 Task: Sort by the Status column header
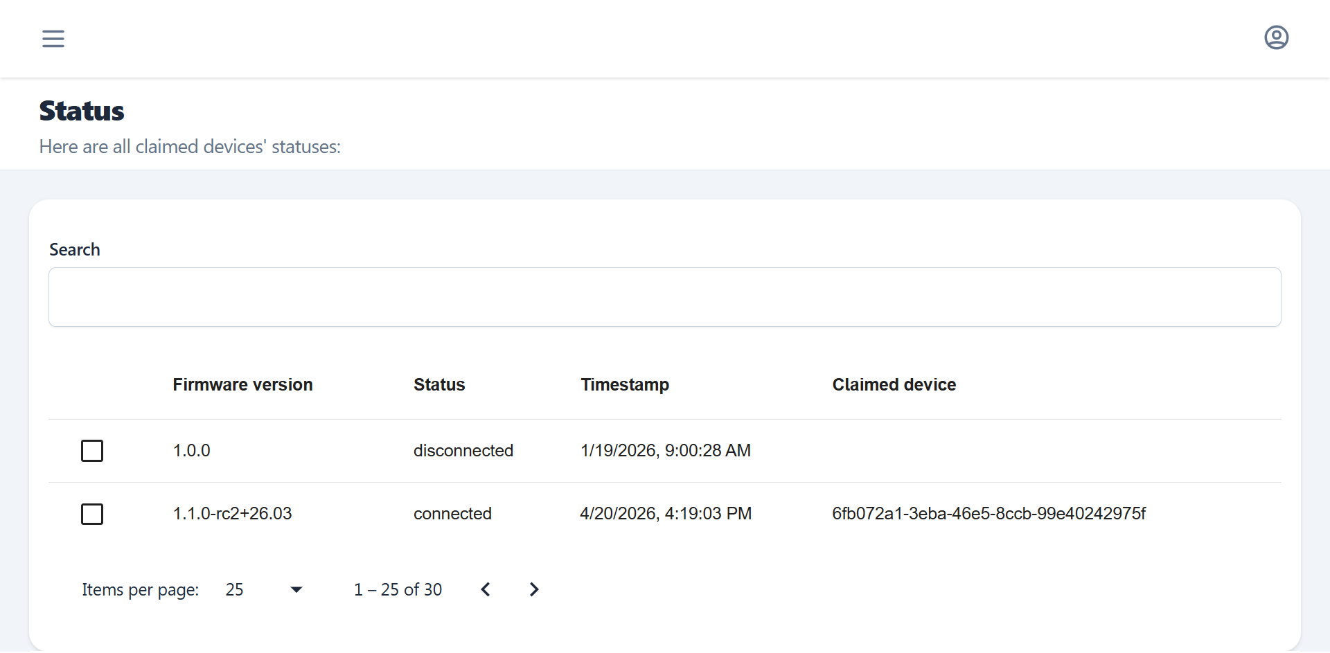coord(439,384)
